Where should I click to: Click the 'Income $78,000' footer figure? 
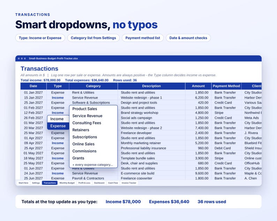(x=123, y=202)
